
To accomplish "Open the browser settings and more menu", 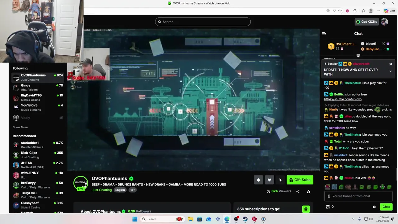I will point(378,11).
